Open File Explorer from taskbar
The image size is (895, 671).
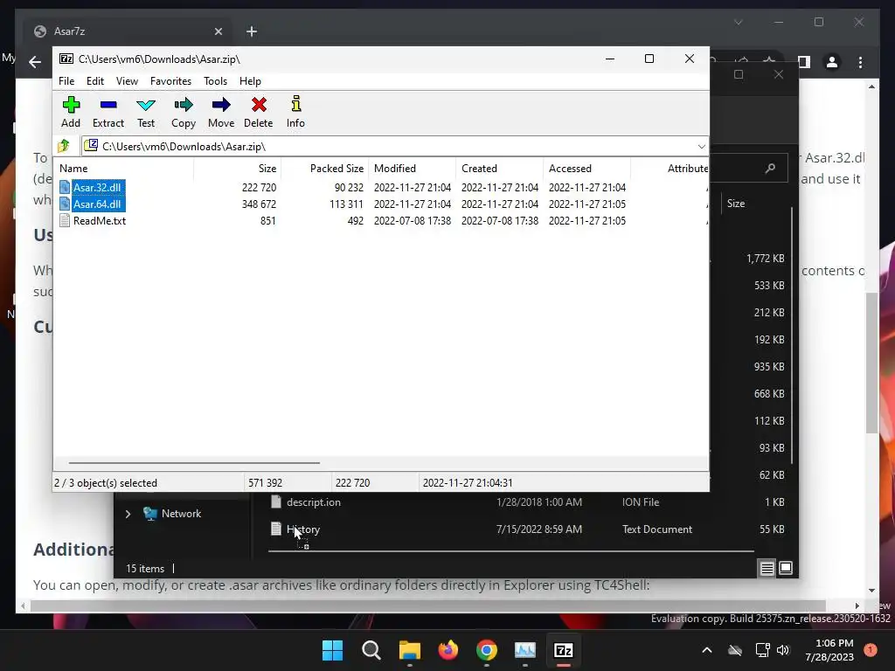pos(410,650)
